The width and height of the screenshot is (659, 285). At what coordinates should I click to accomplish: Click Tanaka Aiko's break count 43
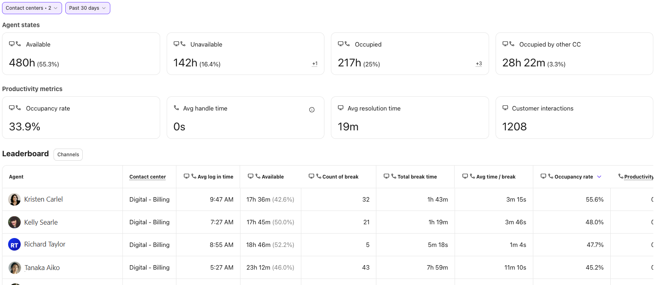coord(366,268)
